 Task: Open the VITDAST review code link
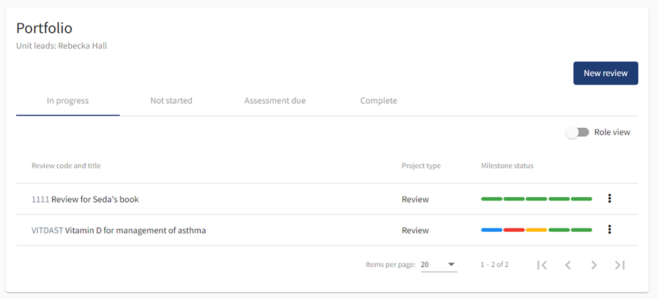pyautogui.click(x=48, y=230)
